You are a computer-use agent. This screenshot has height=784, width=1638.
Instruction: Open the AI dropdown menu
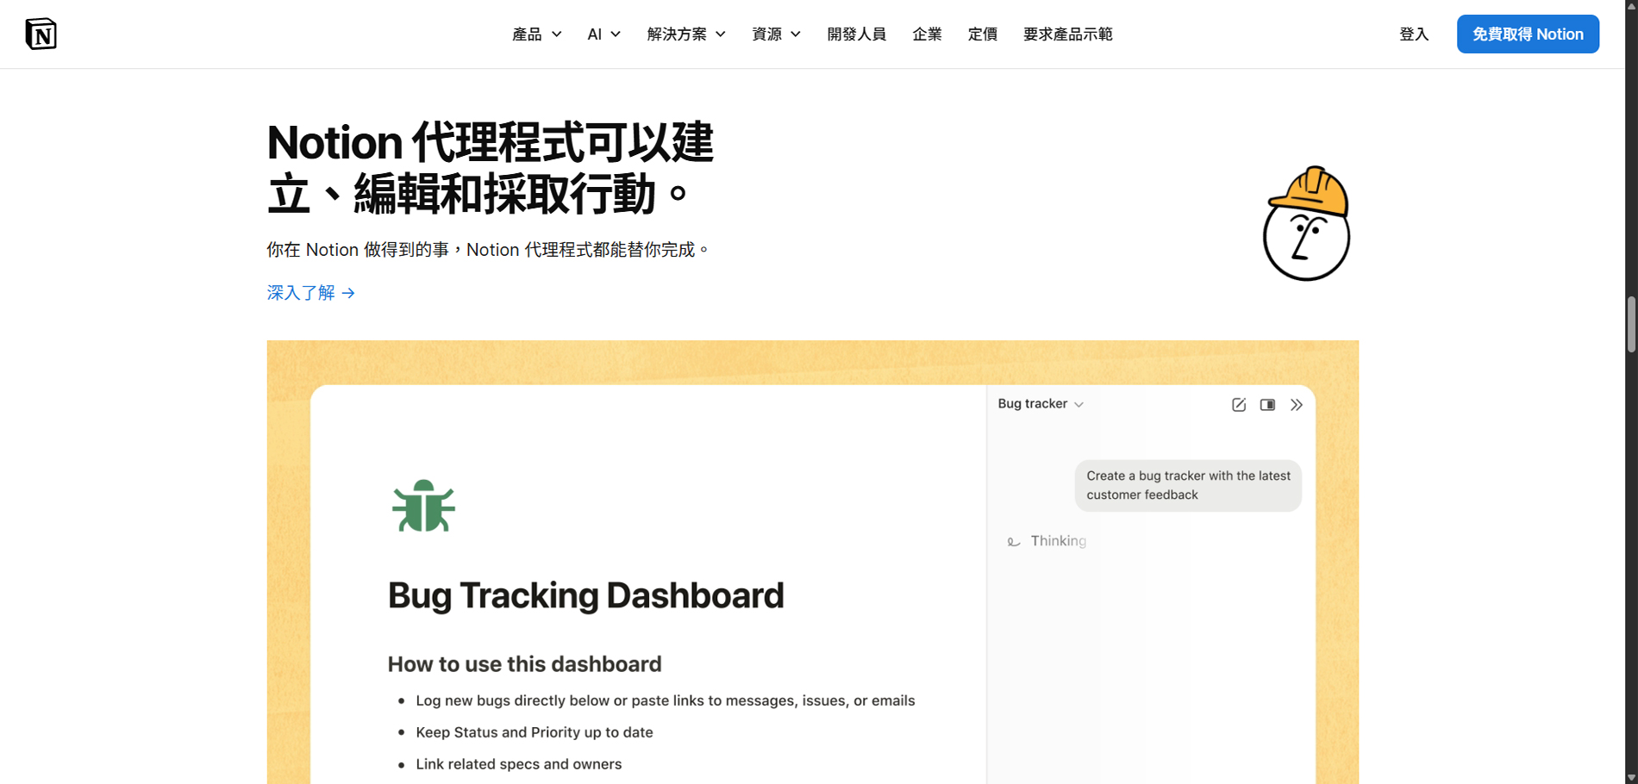(x=603, y=34)
